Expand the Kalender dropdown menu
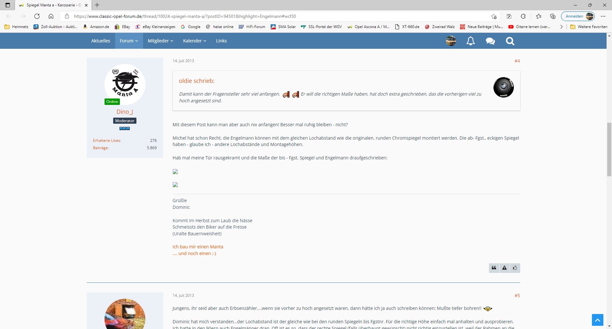The height and width of the screenshot is (329, 612). (194, 41)
